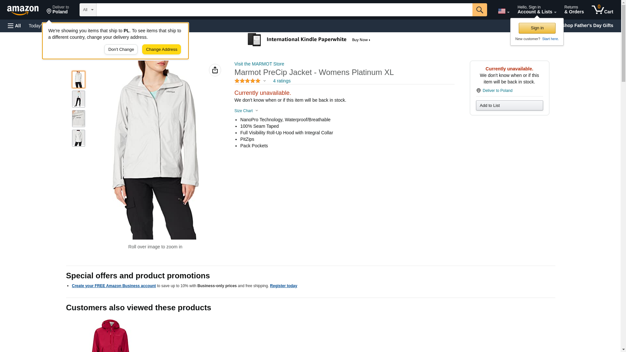The width and height of the screenshot is (626, 352).
Task: Visit the MARMOT Store link
Action: (259, 64)
